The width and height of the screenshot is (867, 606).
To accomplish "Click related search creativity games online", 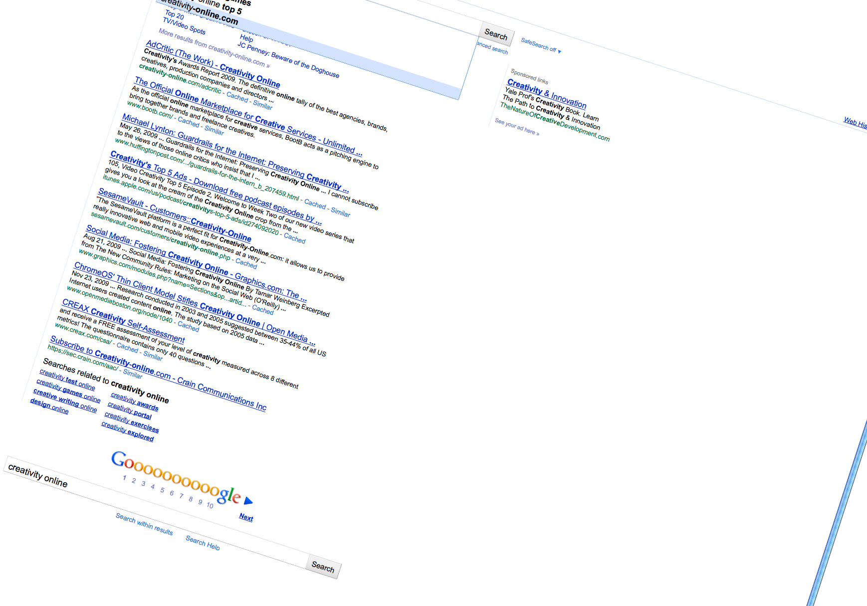I will (68, 391).
